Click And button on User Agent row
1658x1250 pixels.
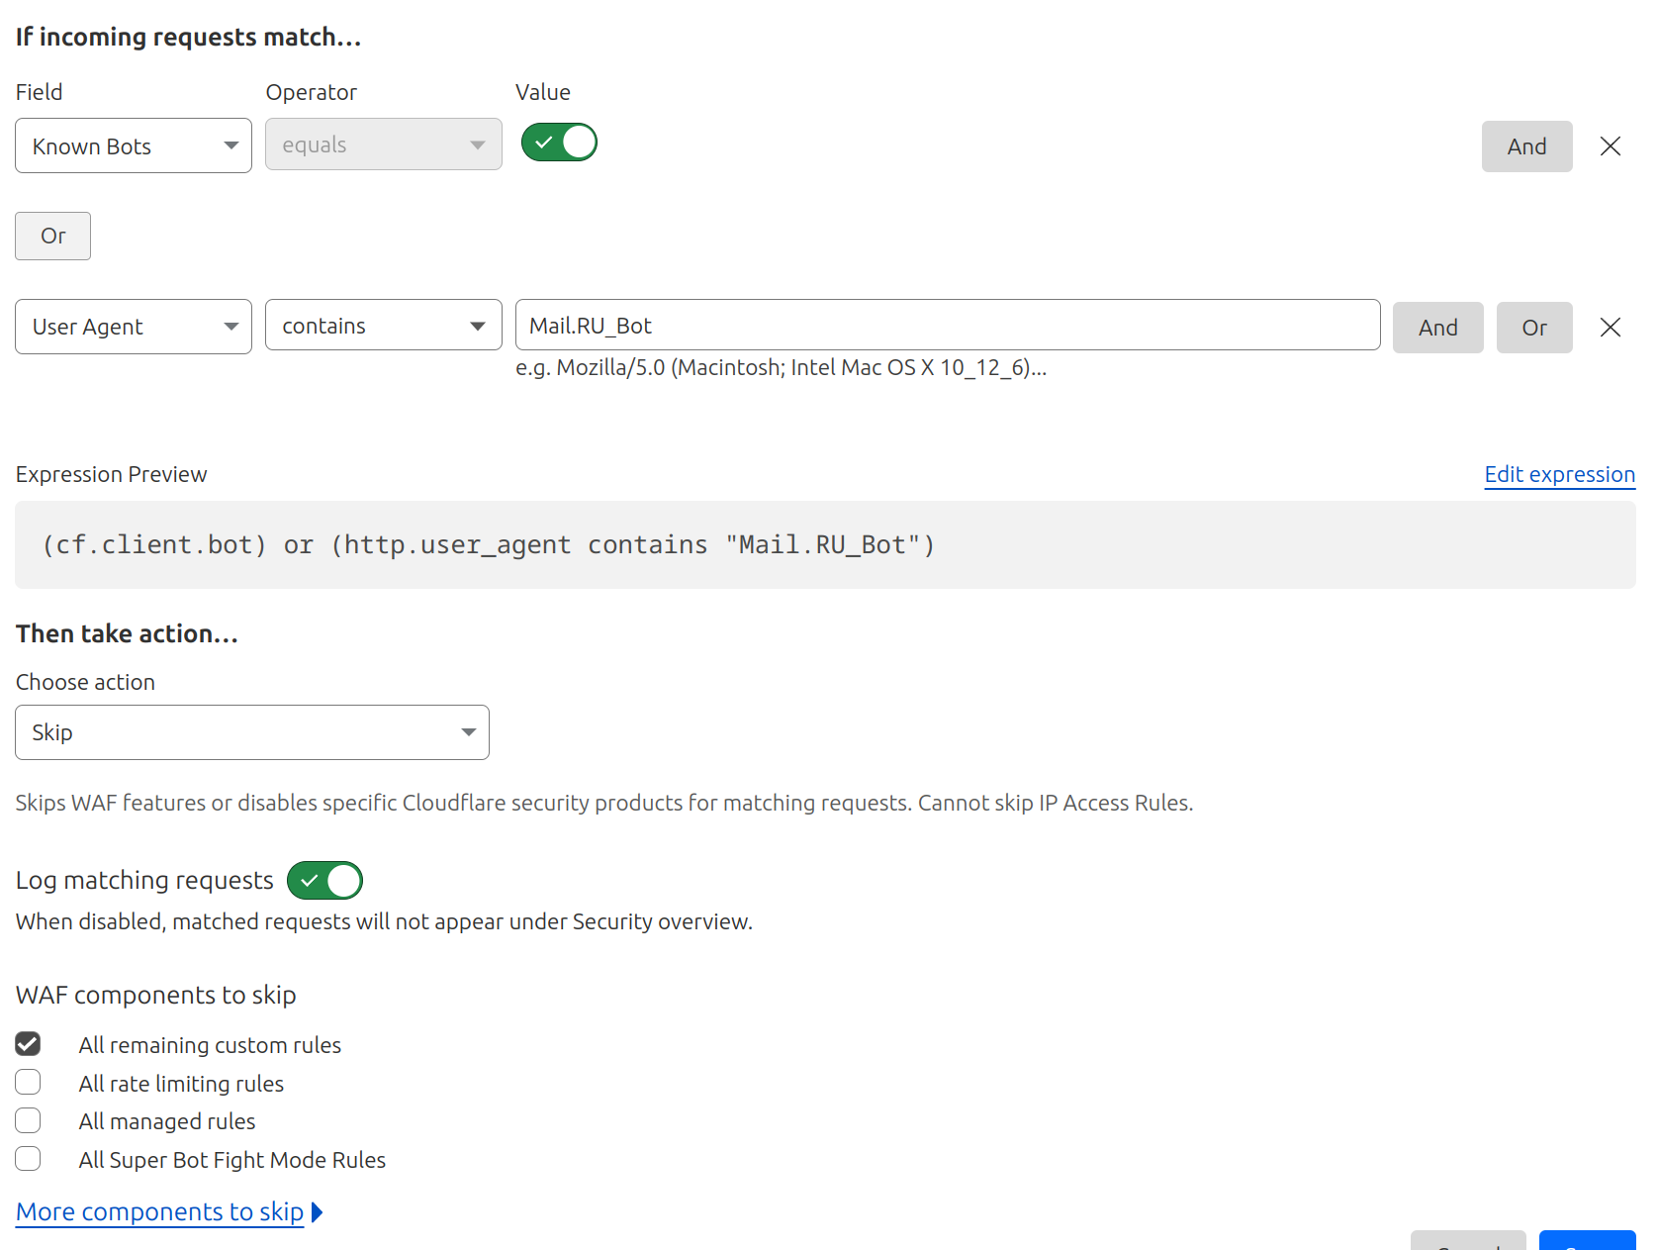(x=1437, y=328)
